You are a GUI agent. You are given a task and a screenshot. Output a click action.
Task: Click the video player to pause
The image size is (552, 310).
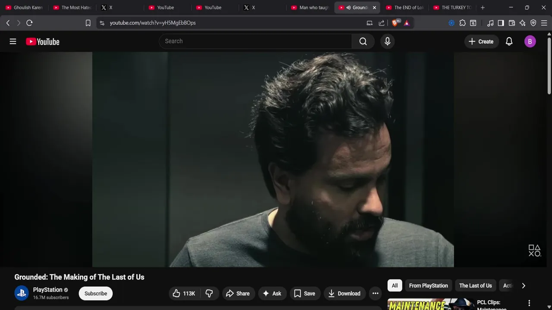[273, 159]
